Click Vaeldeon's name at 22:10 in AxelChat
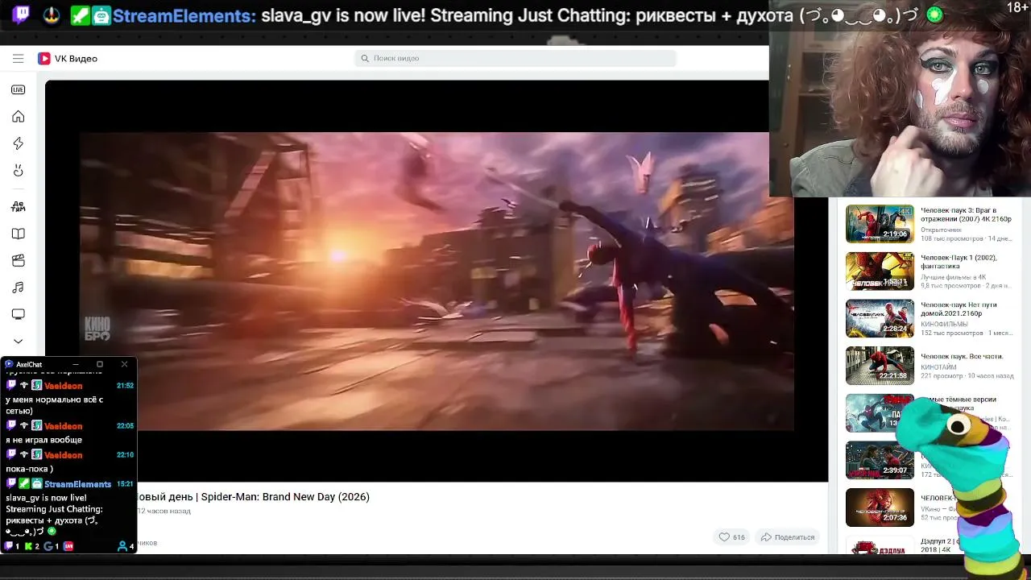 click(x=64, y=455)
